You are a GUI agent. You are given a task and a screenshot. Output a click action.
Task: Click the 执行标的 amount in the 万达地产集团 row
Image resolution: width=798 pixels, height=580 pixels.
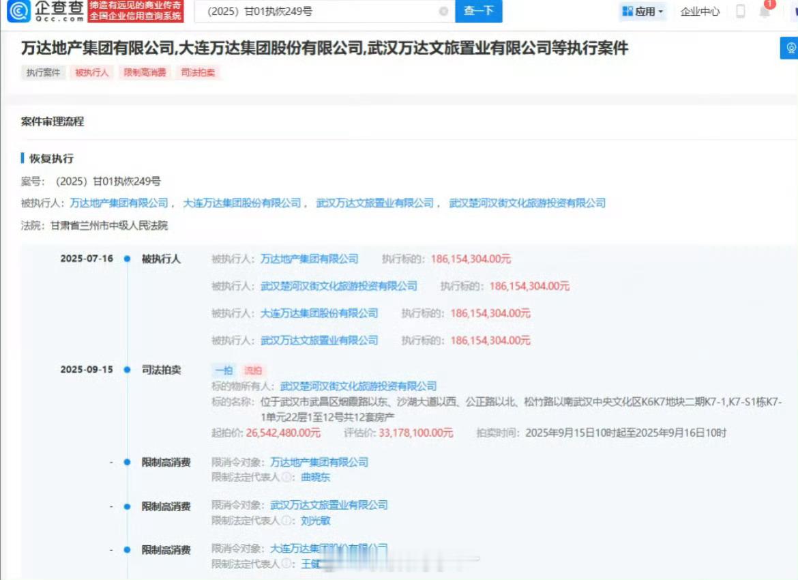471,259
